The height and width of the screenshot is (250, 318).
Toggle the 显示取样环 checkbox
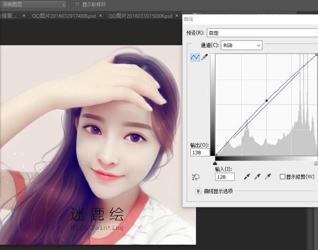(x=77, y=5)
